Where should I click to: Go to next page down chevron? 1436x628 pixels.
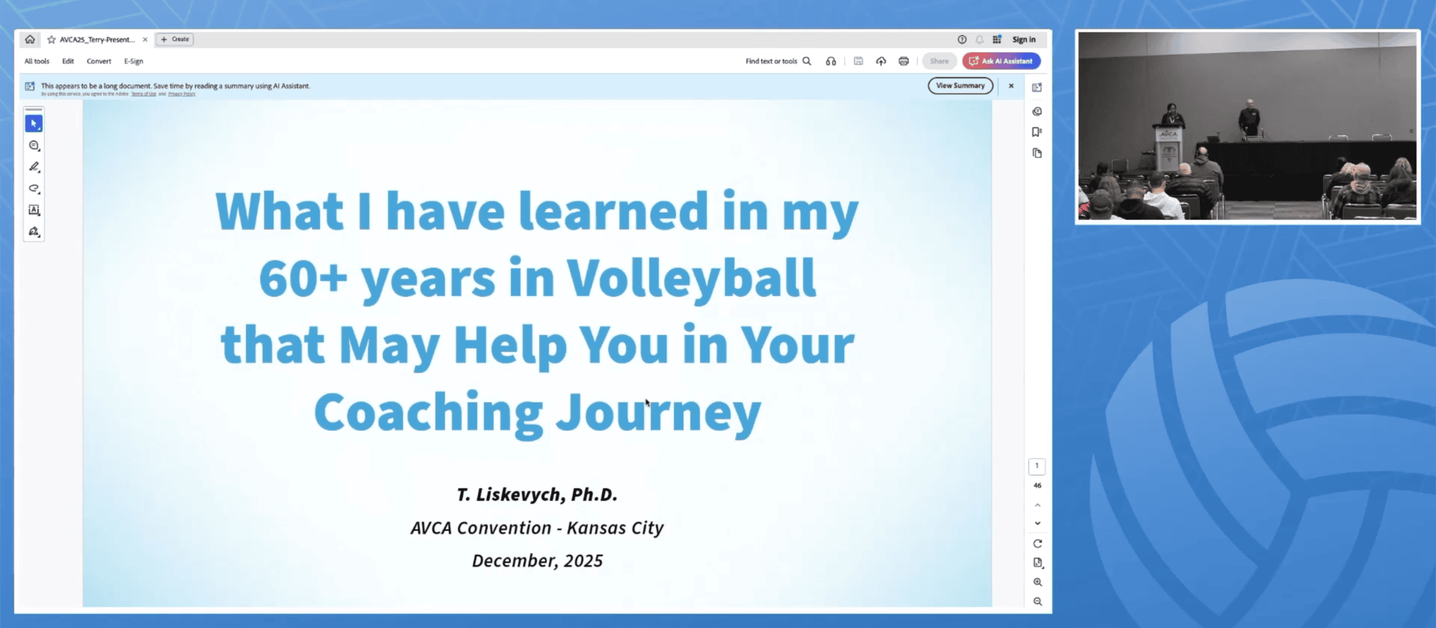click(1038, 523)
